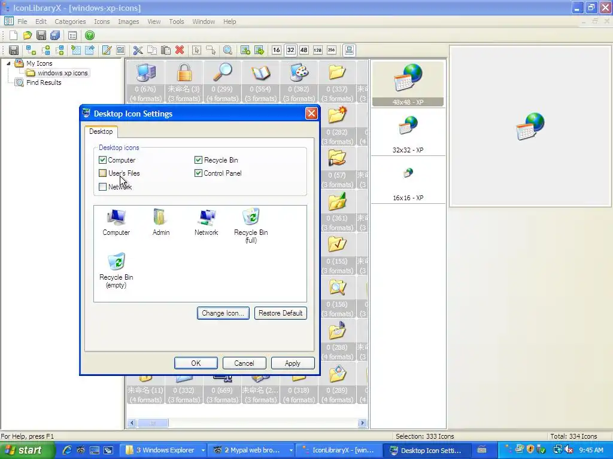
Task: Click the icon properties card icon
Action: click(x=120, y=50)
